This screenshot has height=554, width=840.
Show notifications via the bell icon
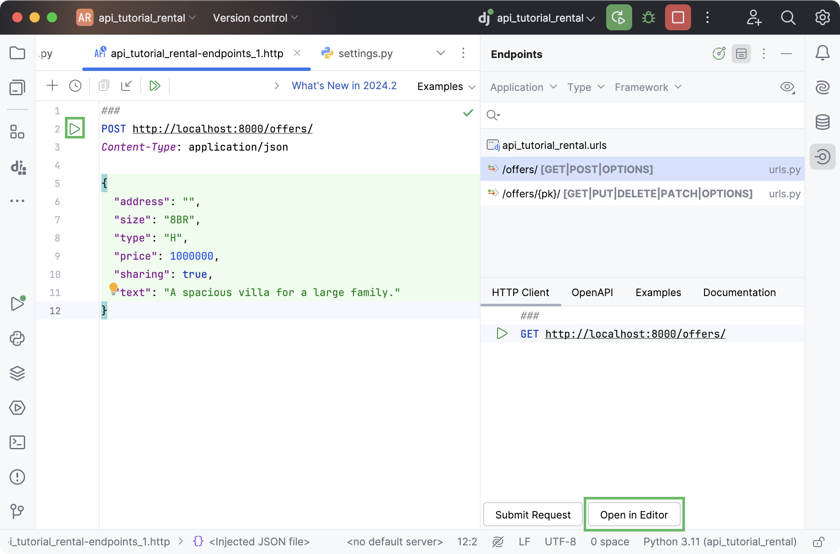pyautogui.click(x=822, y=53)
